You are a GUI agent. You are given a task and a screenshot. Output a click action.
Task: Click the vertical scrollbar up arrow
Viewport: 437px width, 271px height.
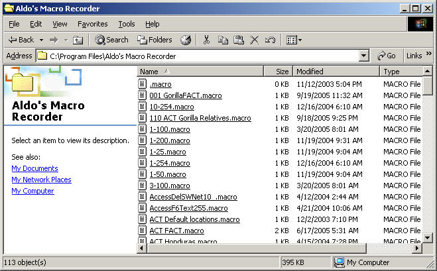(427, 72)
